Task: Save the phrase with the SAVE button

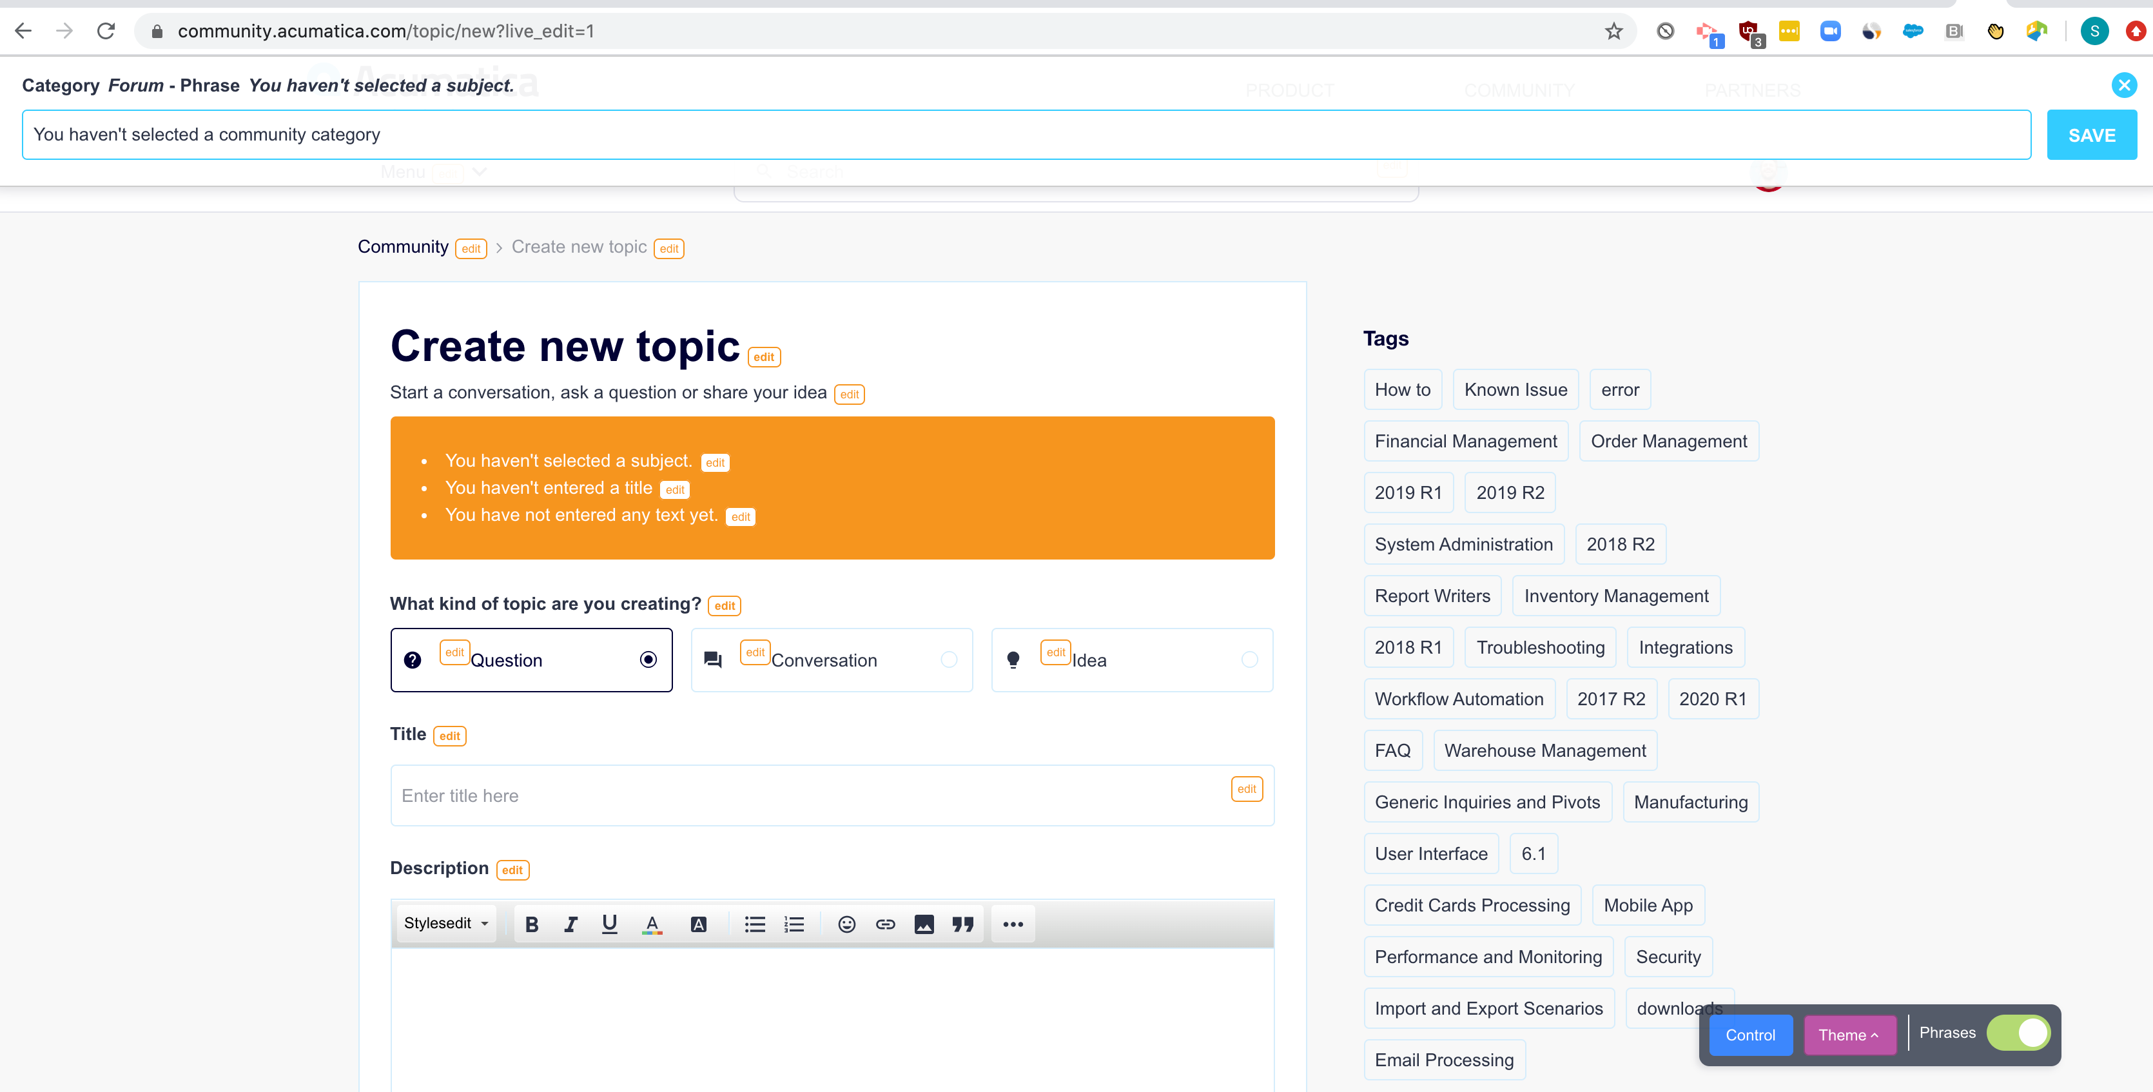Action: [x=2091, y=135]
